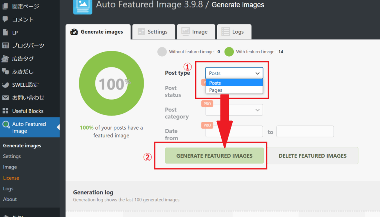This screenshot has height=217, width=380.
Task: Click the PRO badge beside Date from
Action: tap(207, 125)
